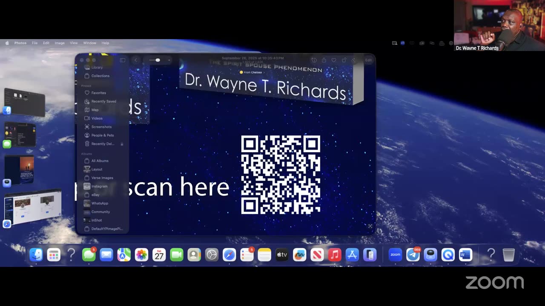The image size is (545, 306).
Task: Open Calendar from the Dock
Action: (x=159, y=255)
